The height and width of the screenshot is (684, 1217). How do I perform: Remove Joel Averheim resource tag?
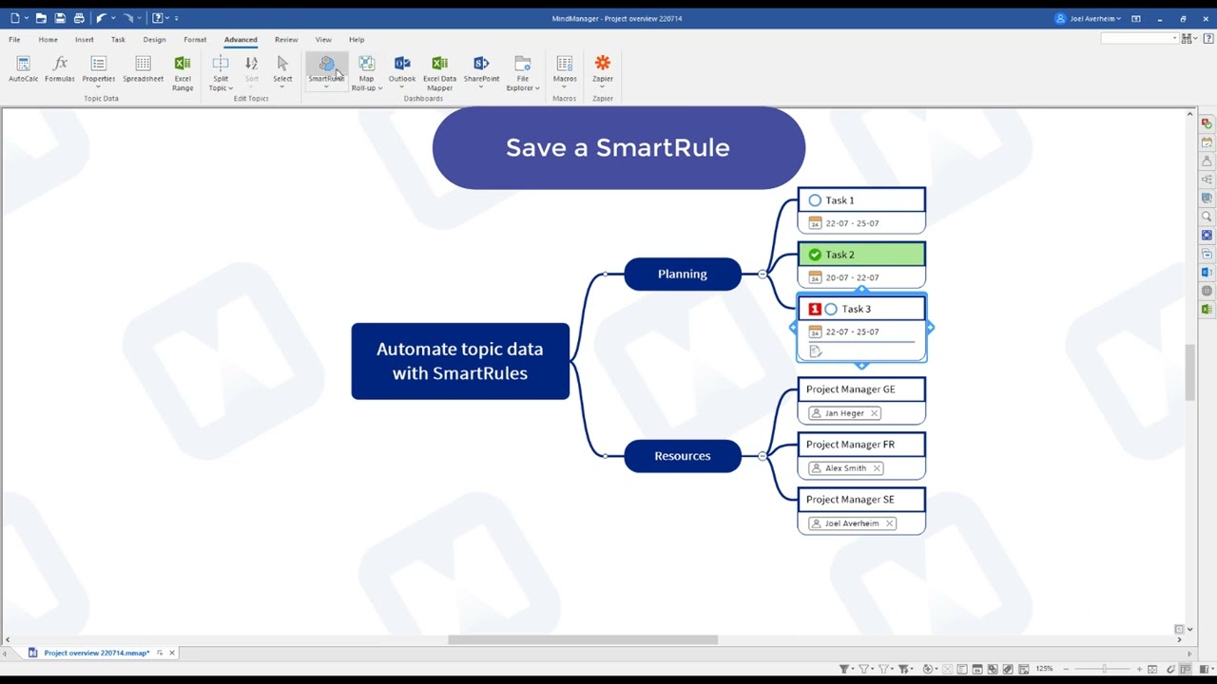coord(890,523)
